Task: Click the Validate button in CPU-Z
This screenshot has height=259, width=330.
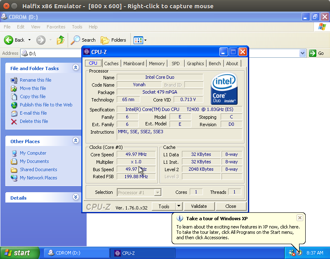Action: [x=199, y=206]
